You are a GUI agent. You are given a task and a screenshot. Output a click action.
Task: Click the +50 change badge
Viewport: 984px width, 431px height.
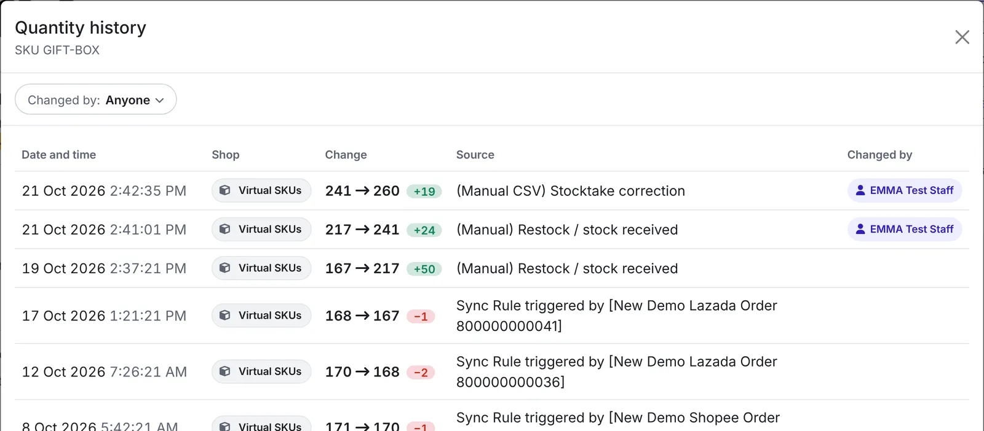coord(424,269)
